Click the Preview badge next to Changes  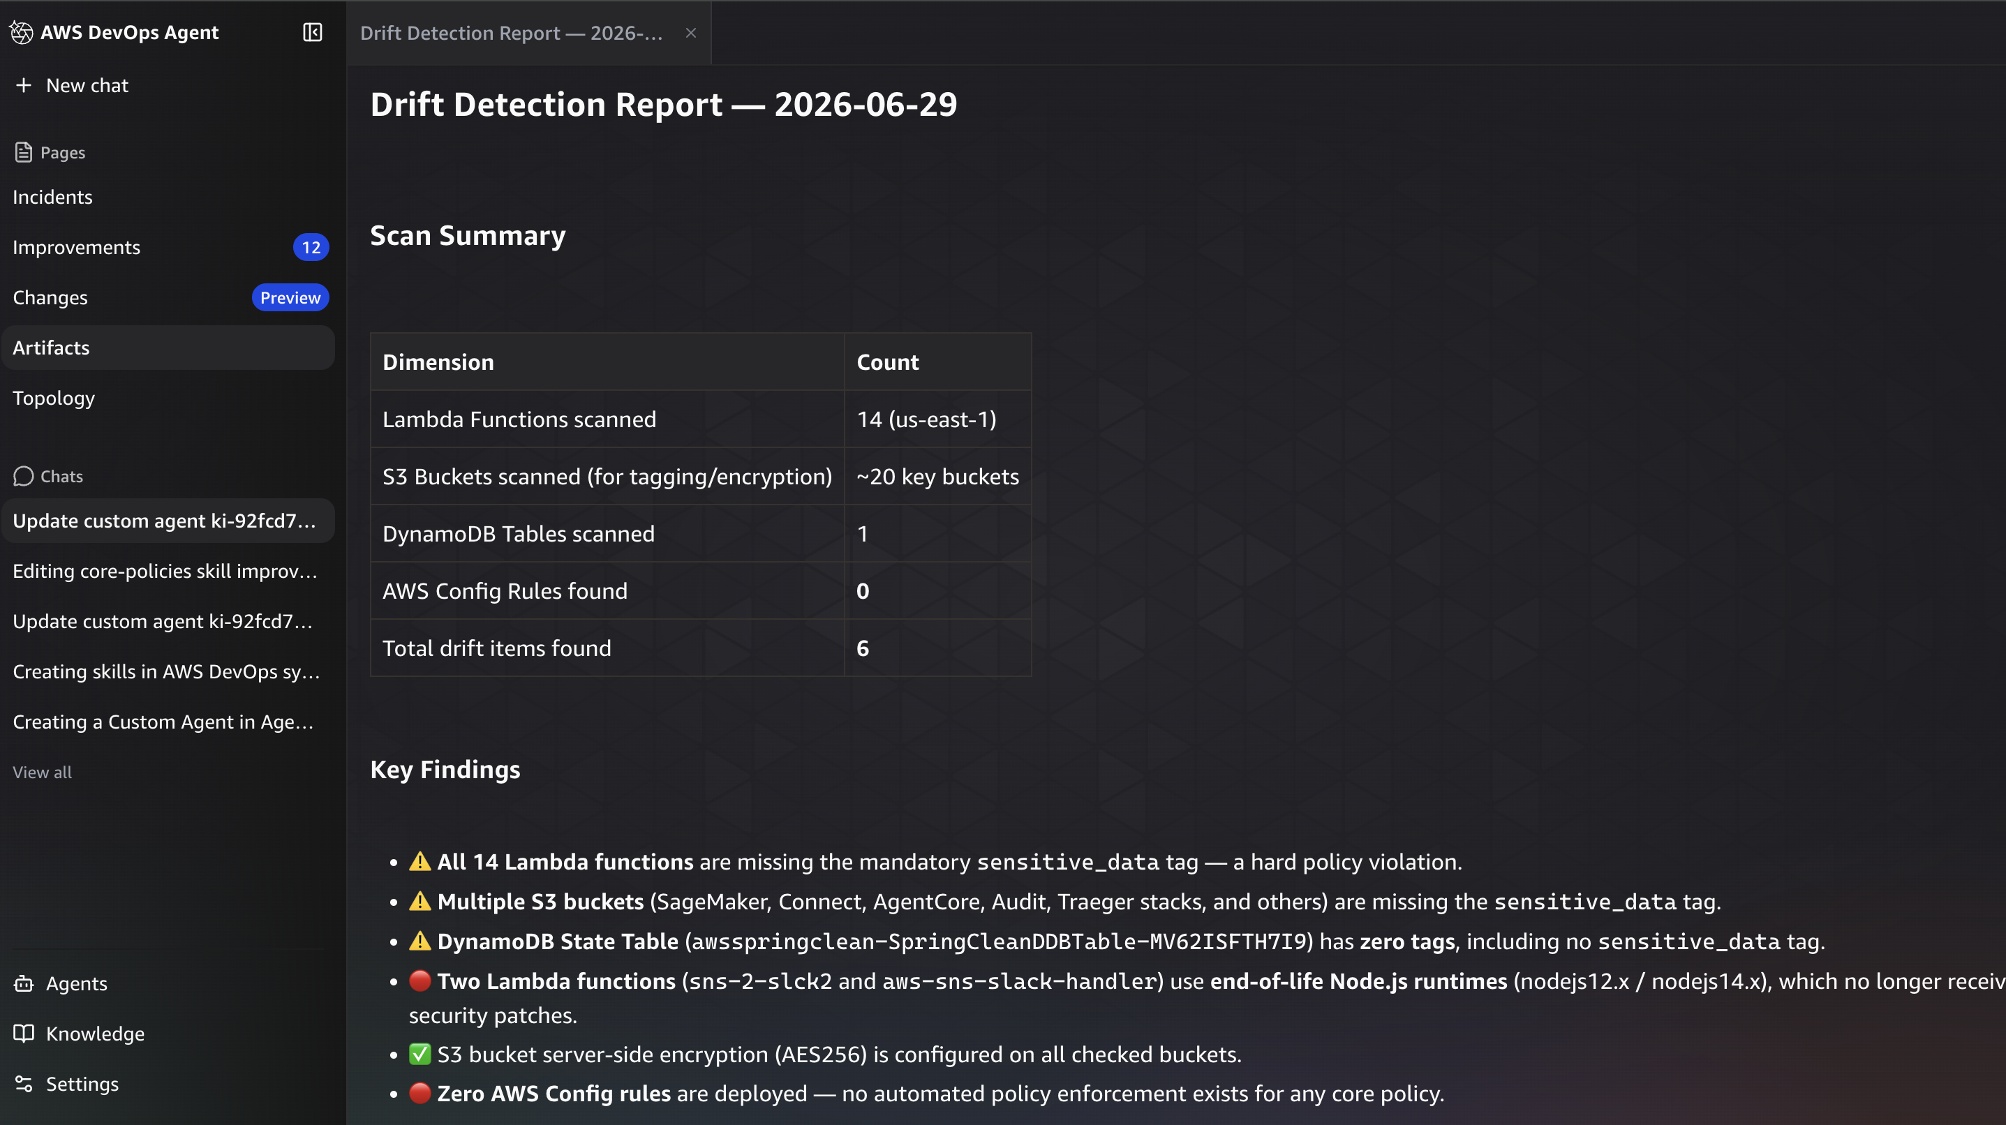pos(290,297)
